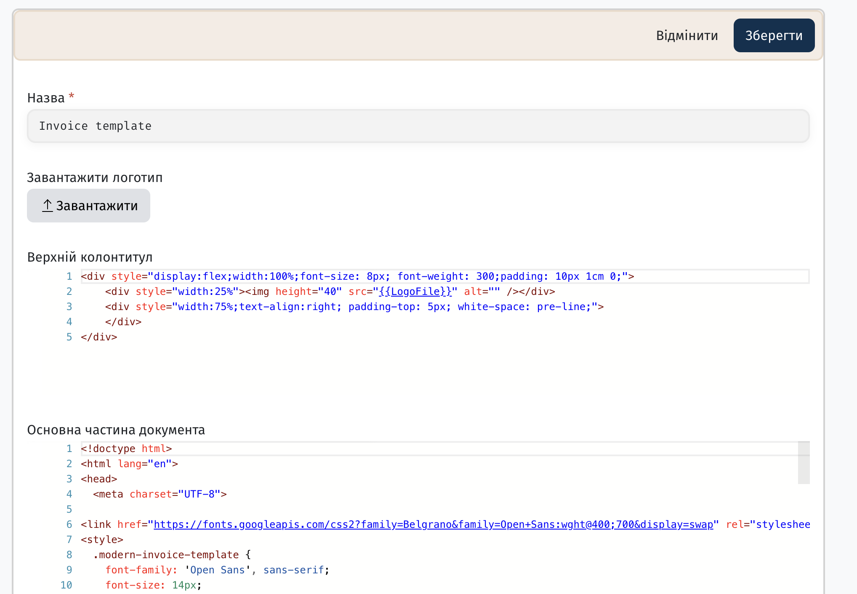Click the Верхній колонтитул label
The height and width of the screenshot is (594, 857).
tap(90, 257)
